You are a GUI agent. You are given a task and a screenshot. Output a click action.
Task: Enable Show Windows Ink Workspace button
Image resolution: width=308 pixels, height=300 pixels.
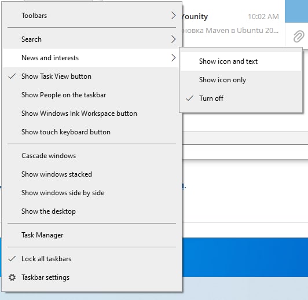click(x=91, y=114)
